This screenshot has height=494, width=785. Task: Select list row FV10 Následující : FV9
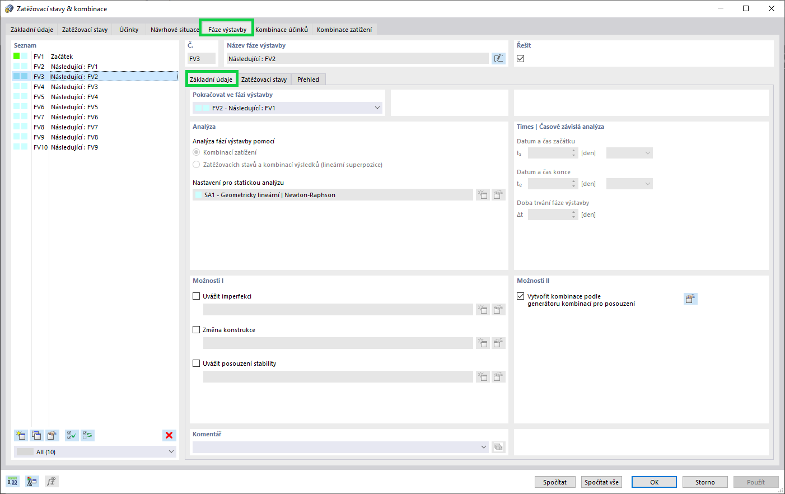pos(95,147)
